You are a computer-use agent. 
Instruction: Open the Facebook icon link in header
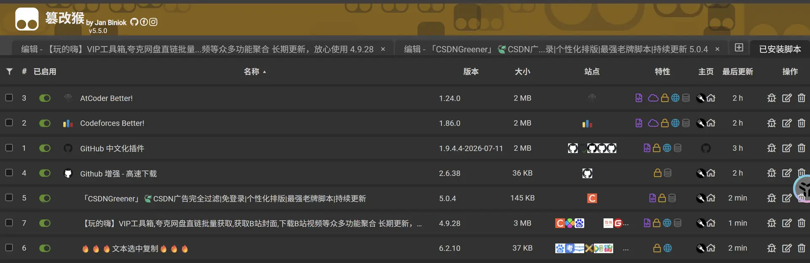pos(144,22)
